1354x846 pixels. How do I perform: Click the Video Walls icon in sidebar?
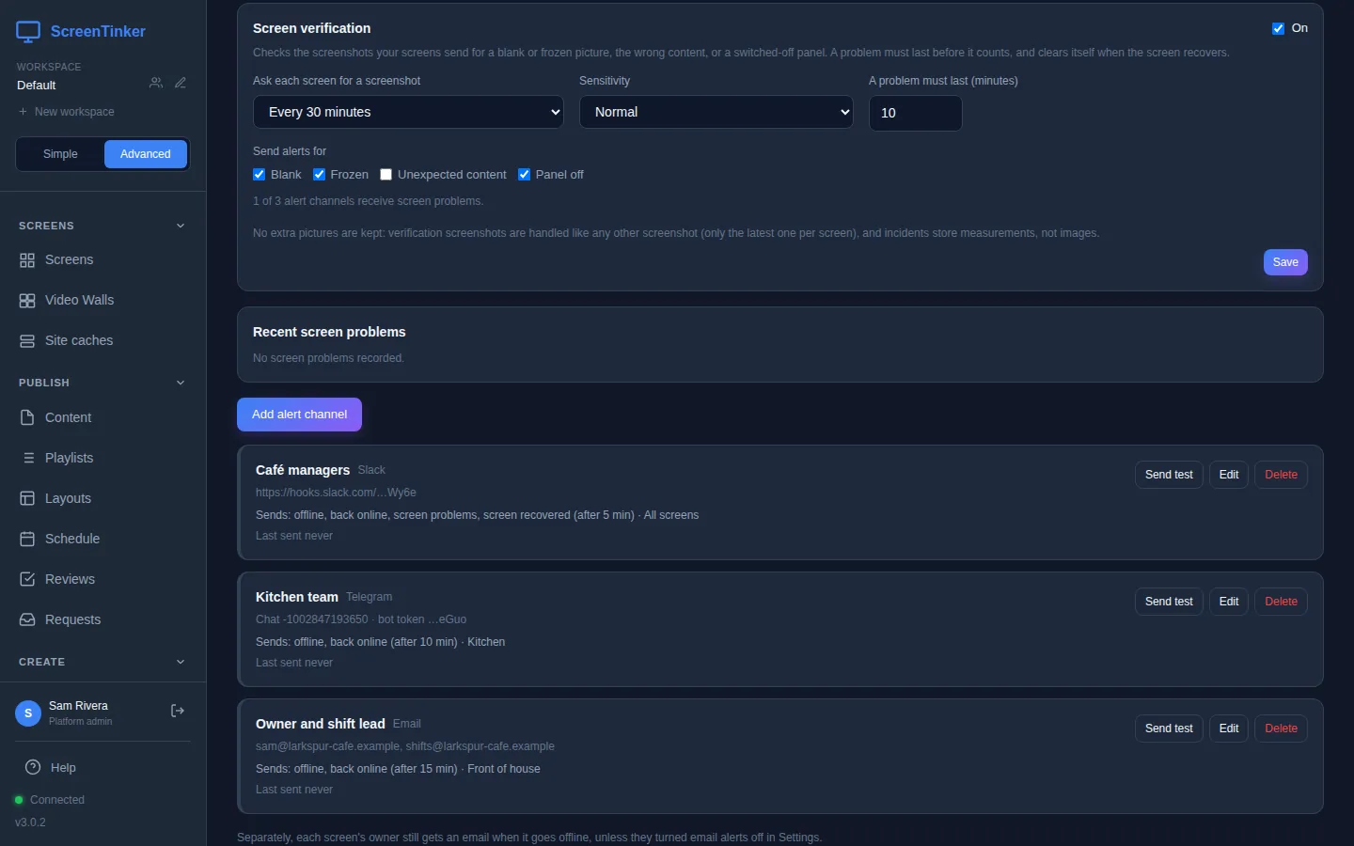[x=27, y=301]
